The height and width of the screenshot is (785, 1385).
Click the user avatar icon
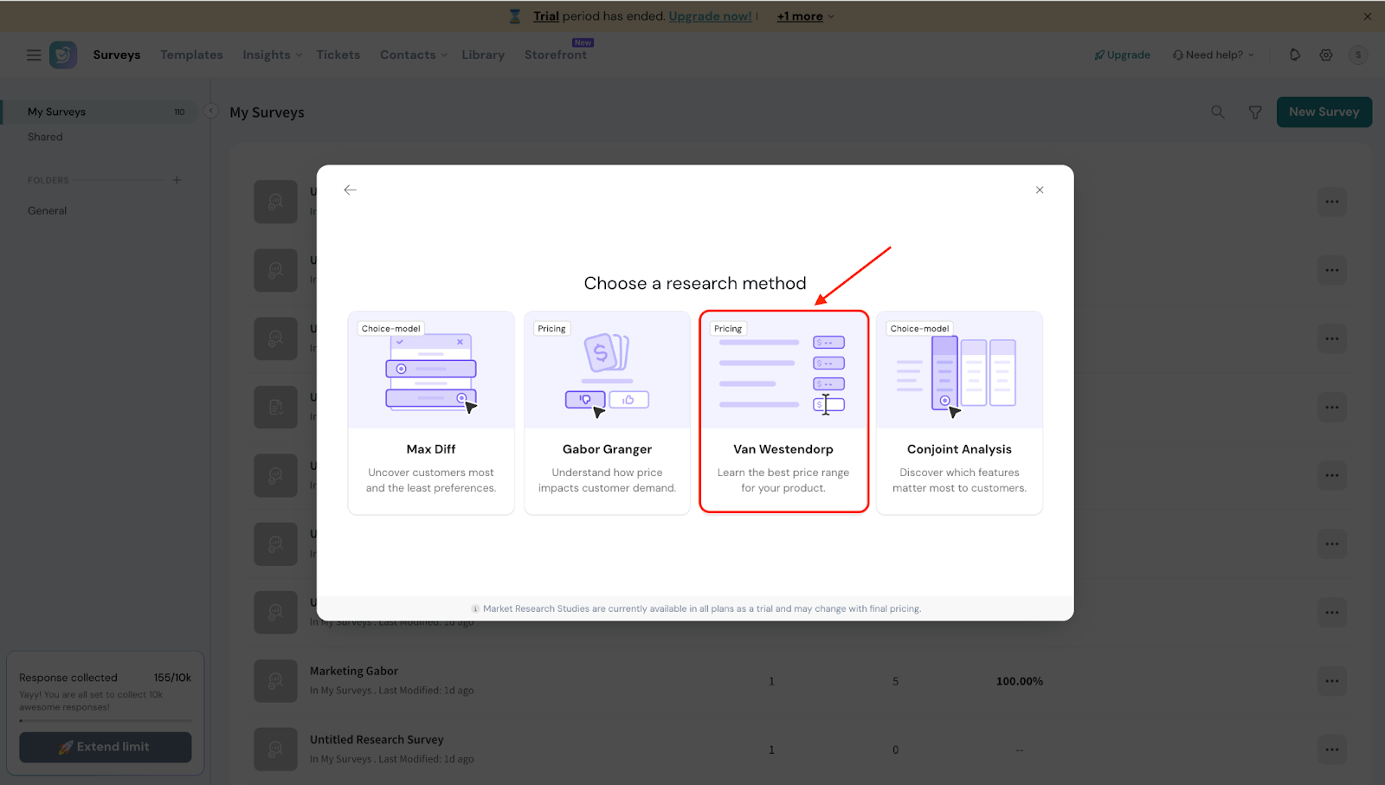click(x=1357, y=55)
